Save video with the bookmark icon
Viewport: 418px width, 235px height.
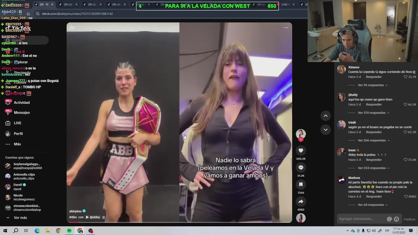click(301, 184)
